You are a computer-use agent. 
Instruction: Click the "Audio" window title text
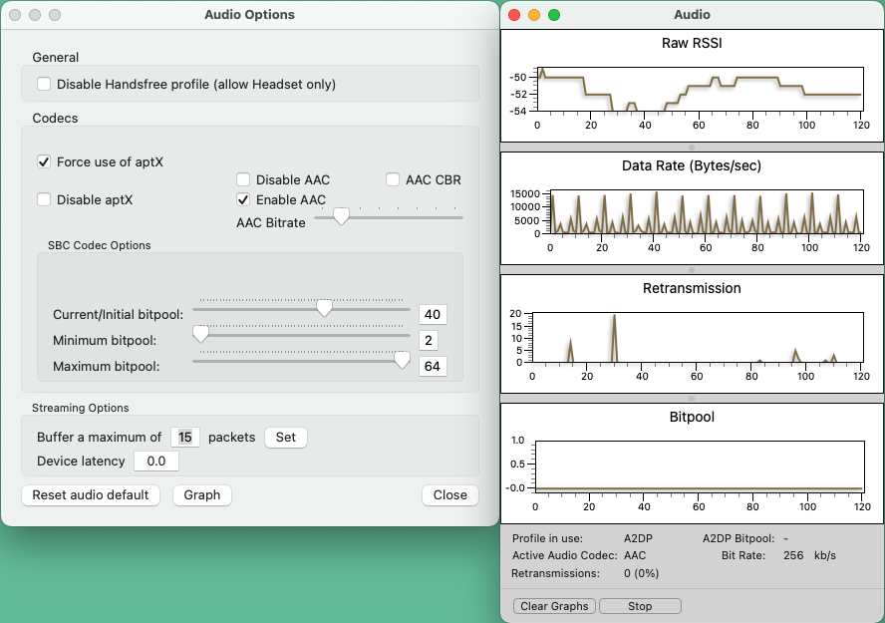(x=692, y=15)
